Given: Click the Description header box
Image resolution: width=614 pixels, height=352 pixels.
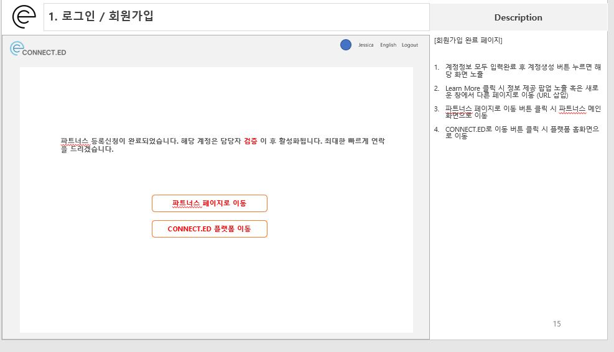Looking at the screenshot, I should [x=518, y=17].
